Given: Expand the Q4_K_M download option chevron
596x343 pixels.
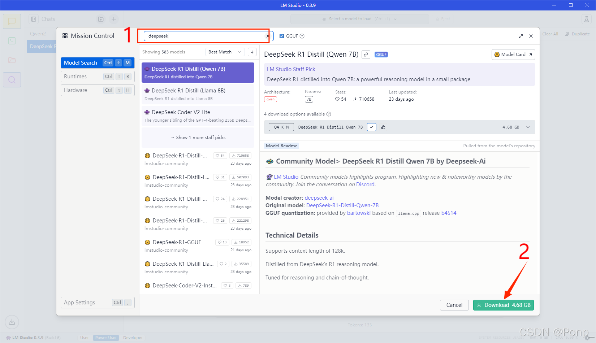Looking at the screenshot, I should 528,127.
